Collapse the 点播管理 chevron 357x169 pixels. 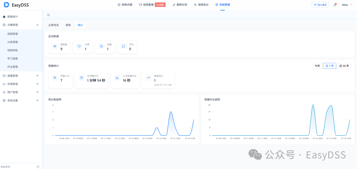coord(37,25)
